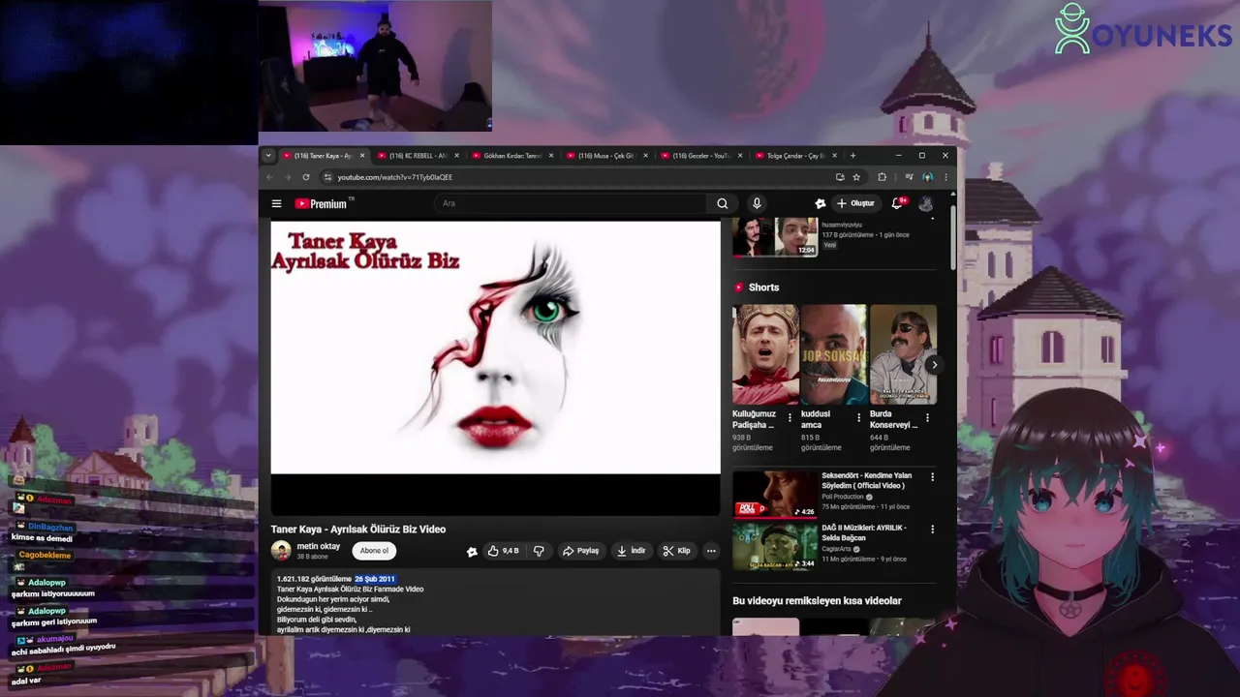The image size is (1240, 697).
Task: Open the YouTube hamburger guide menu
Action: [276, 203]
